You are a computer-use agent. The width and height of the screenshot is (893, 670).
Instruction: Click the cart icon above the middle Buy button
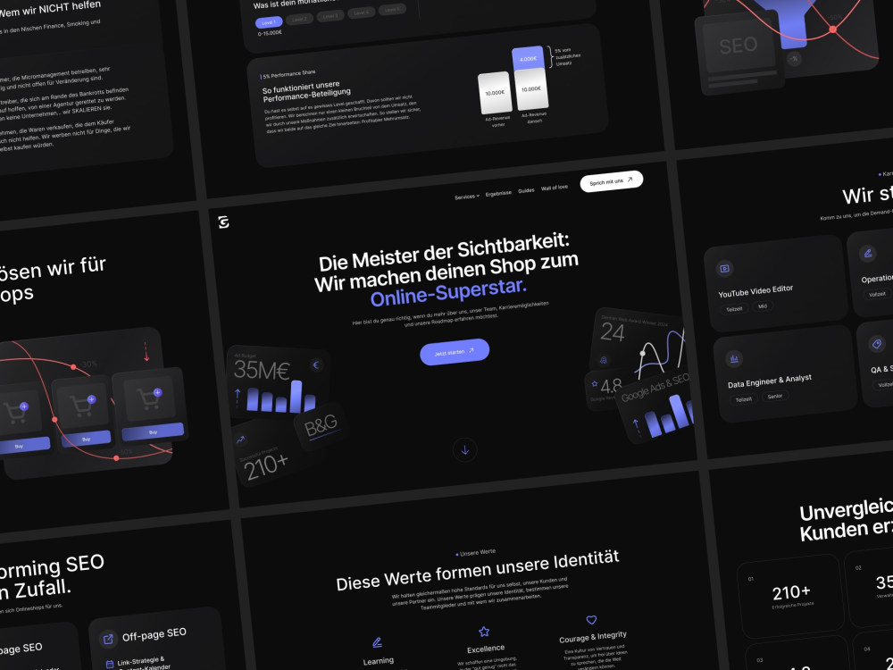click(82, 405)
